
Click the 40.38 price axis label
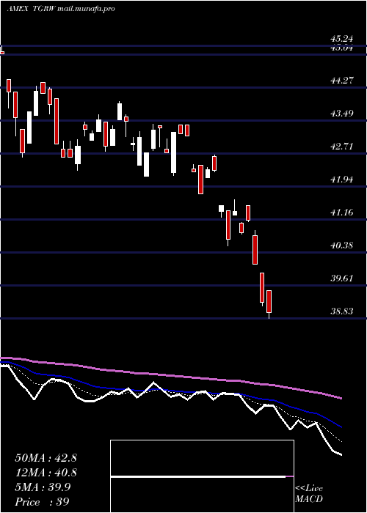coord(341,245)
